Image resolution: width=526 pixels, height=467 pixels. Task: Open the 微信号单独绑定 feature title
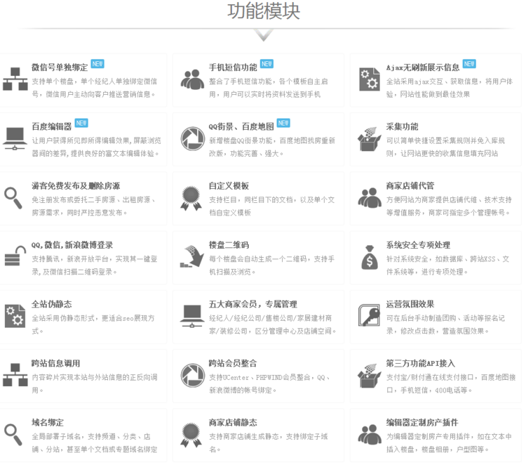point(60,67)
